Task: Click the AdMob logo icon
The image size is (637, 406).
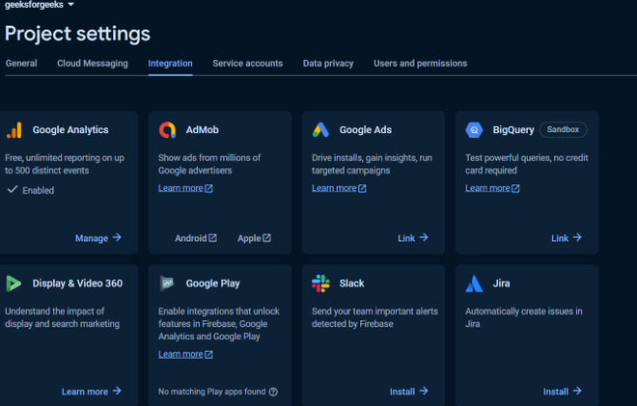Action: tap(167, 130)
